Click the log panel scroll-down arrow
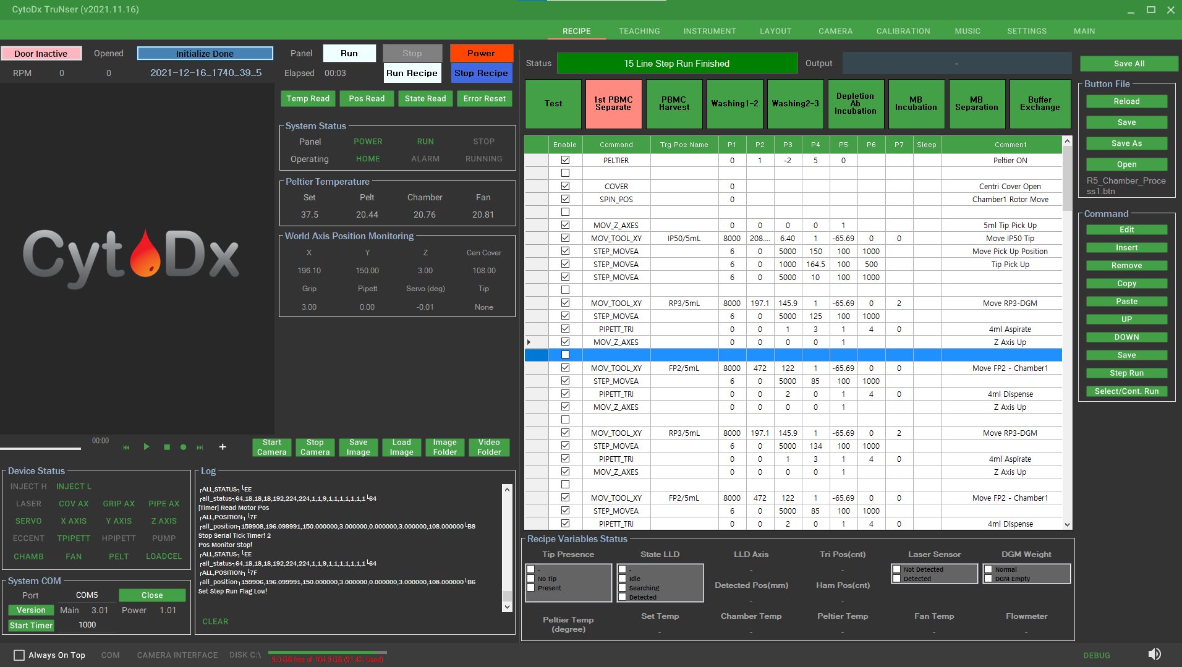 (x=507, y=606)
